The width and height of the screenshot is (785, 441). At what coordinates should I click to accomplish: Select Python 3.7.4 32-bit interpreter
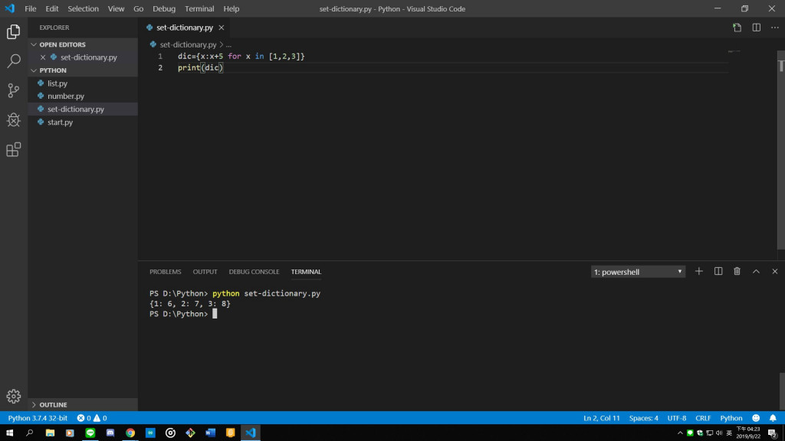click(38, 418)
